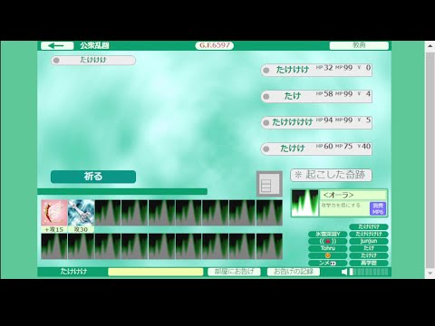Open the 起こした奇跡 miracles list

tap(331, 175)
